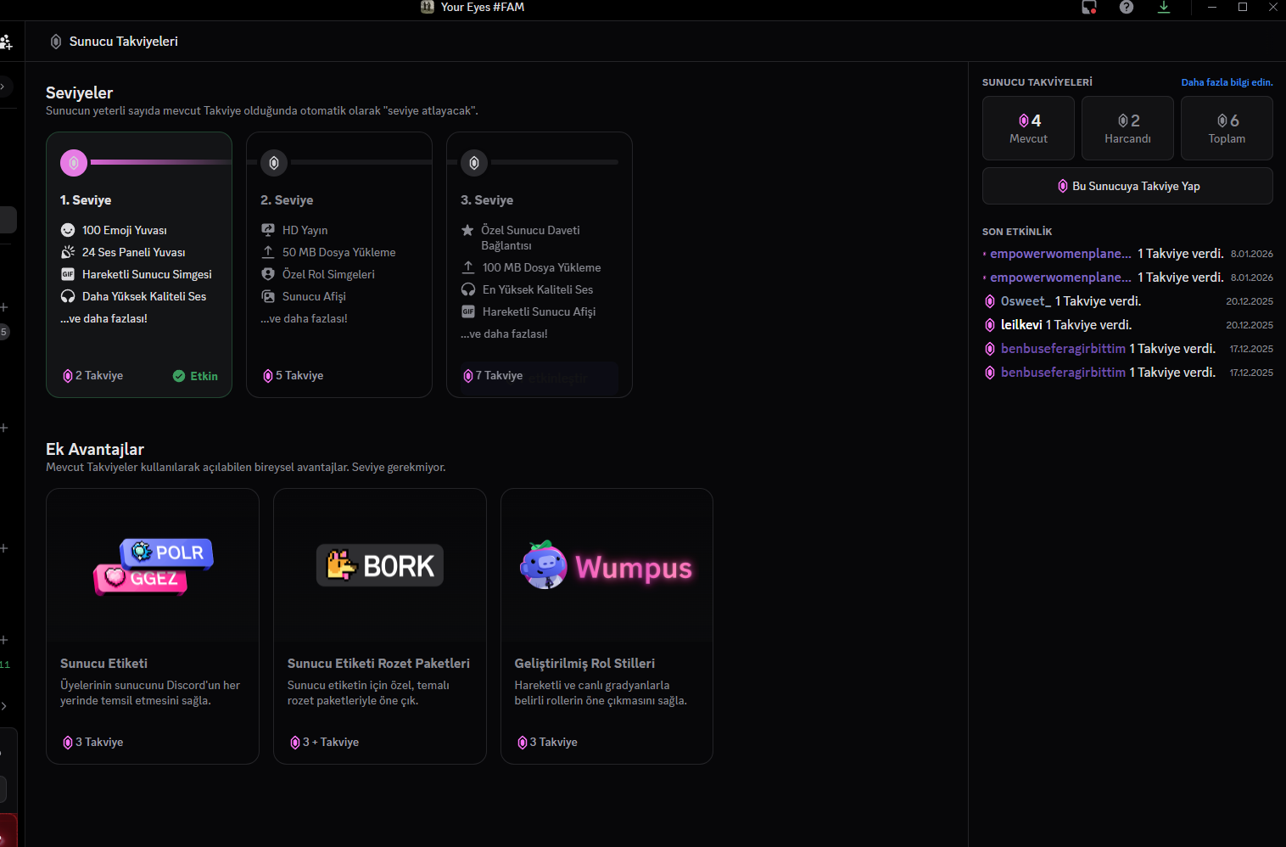The width and height of the screenshot is (1286, 847).
Task: Open the inbox icon in title bar
Action: pyautogui.click(x=1089, y=8)
